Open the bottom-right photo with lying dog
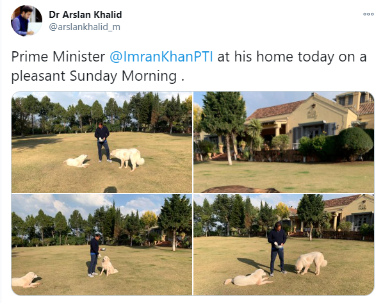The image size is (383, 303). click(x=284, y=245)
